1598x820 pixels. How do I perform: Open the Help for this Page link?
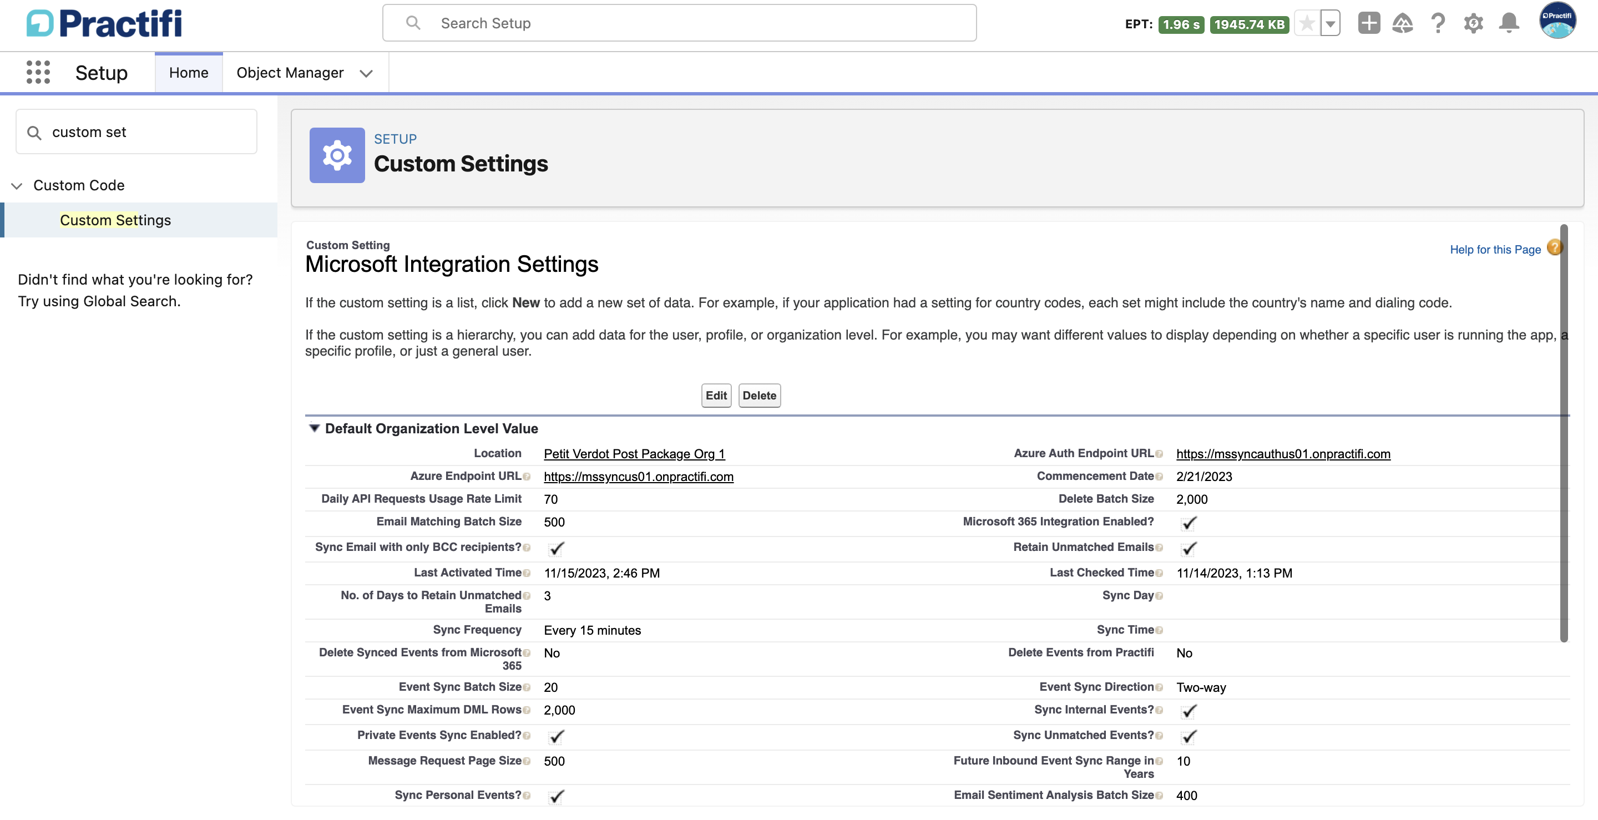[x=1495, y=249]
